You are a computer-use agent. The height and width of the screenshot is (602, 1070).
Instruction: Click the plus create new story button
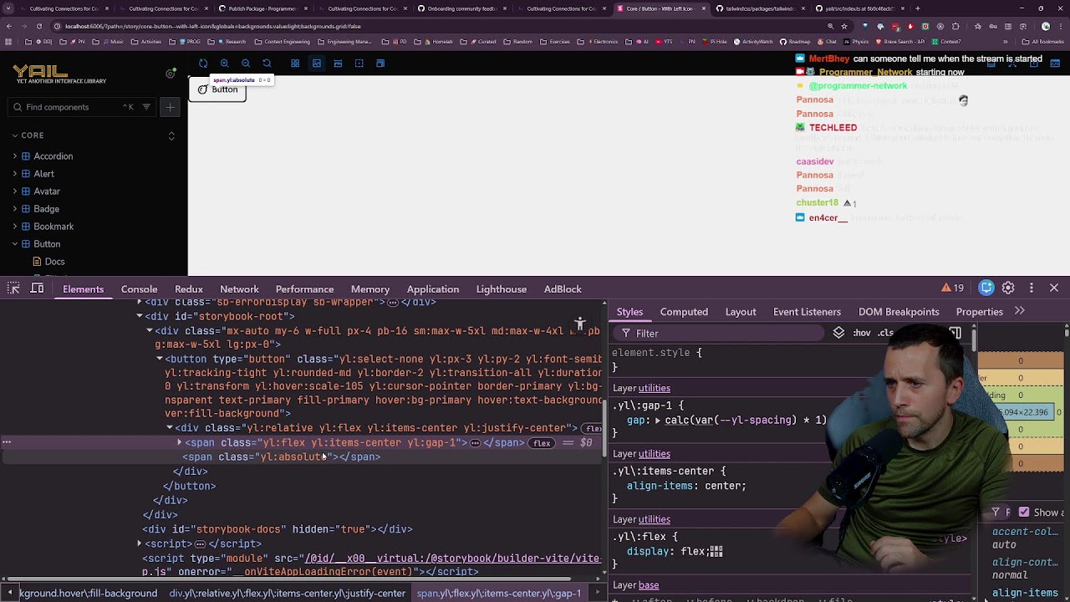click(170, 107)
